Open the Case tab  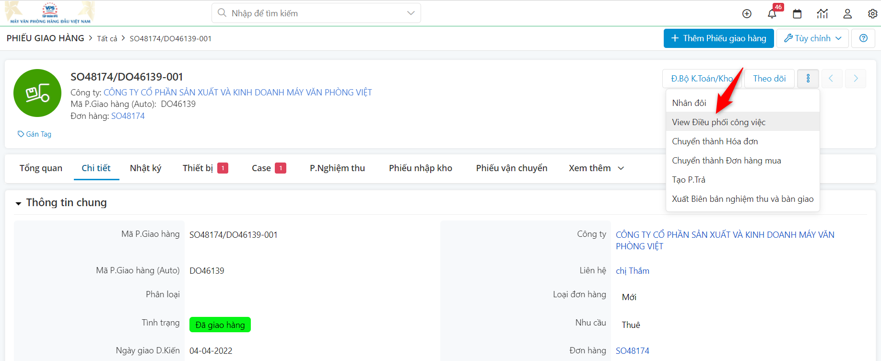[x=269, y=168]
